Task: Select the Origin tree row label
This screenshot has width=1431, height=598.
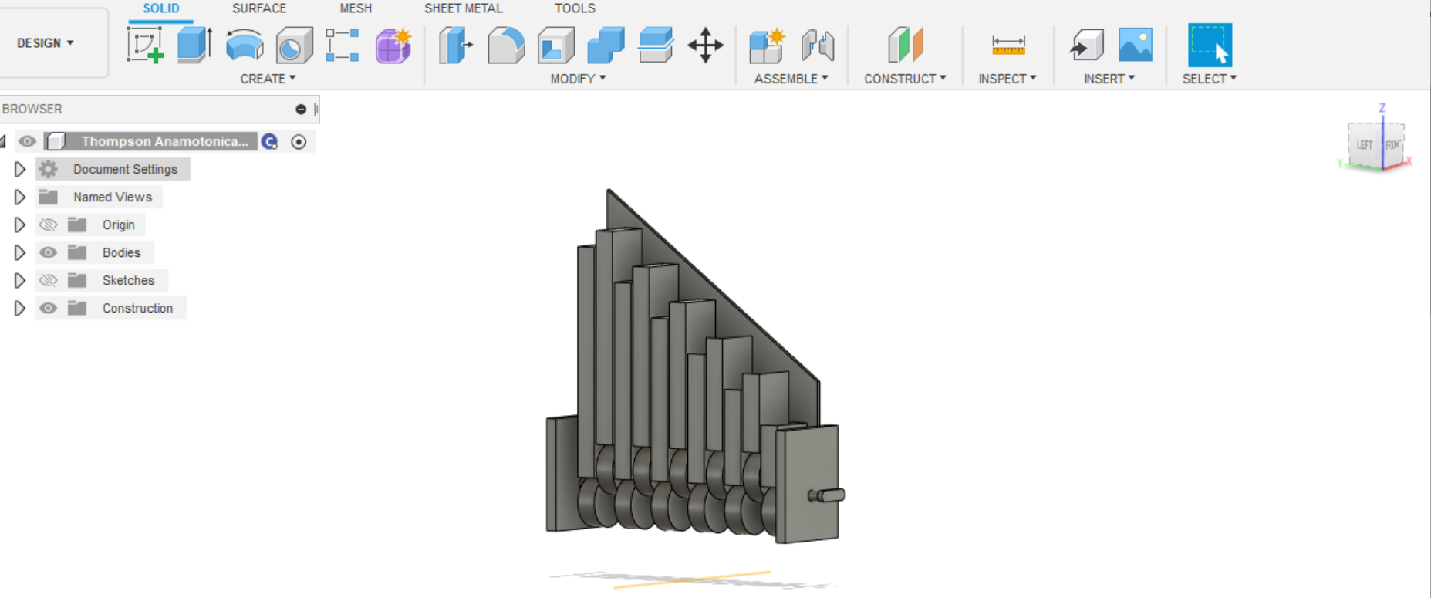Action: pos(118,225)
